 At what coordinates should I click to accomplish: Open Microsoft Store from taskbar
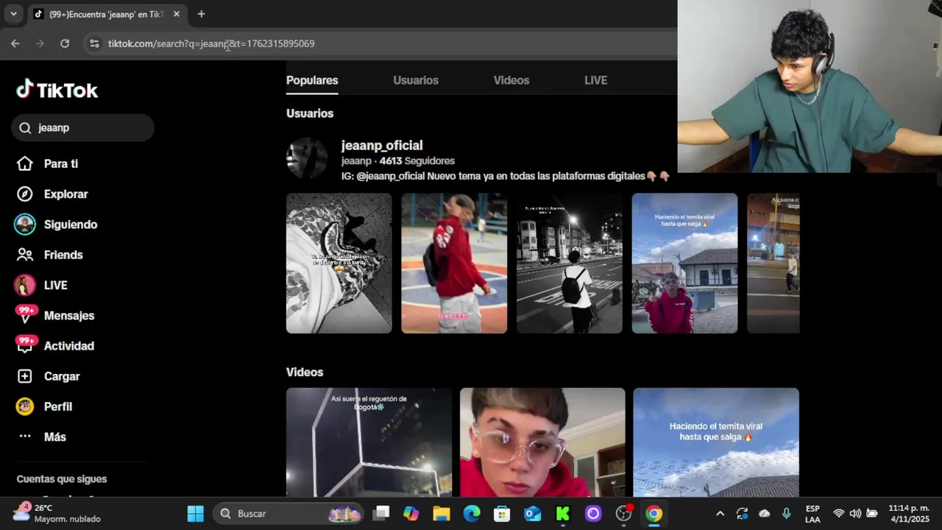(502, 514)
